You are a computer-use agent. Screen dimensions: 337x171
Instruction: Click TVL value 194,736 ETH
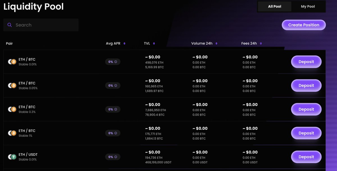pyautogui.click(x=154, y=158)
